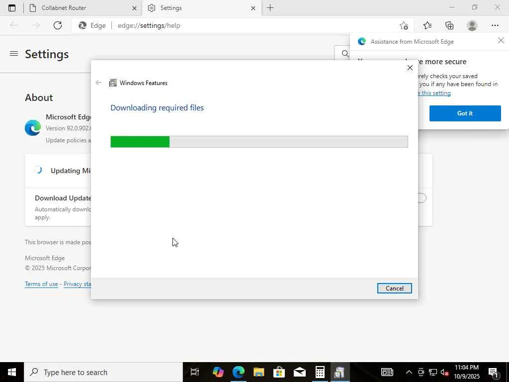Viewport: 509px width, 382px height.
Task: Open the clock showing 11:04 PM
Action: pyautogui.click(x=466, y=372)
